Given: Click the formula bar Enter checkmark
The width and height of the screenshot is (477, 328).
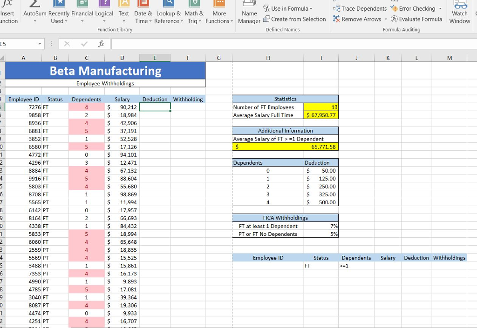Looking at the screenshot, I should pyautogui.click(x=84, y=44).
